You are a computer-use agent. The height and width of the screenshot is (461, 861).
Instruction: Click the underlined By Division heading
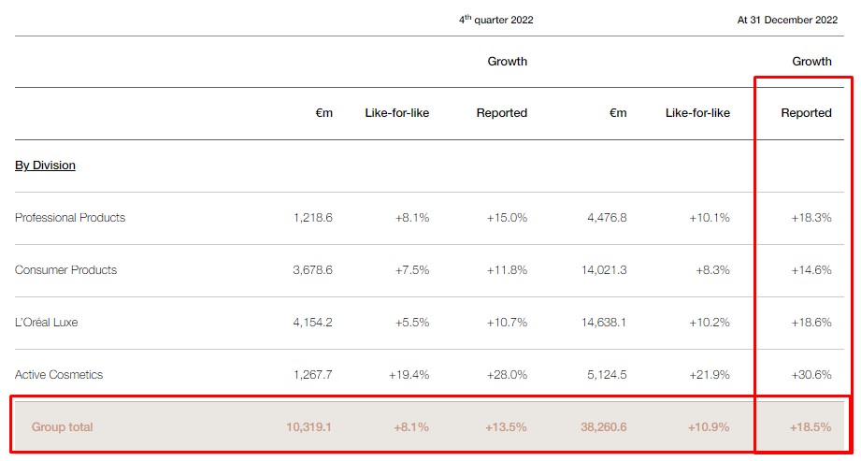[x=45, y=166]
